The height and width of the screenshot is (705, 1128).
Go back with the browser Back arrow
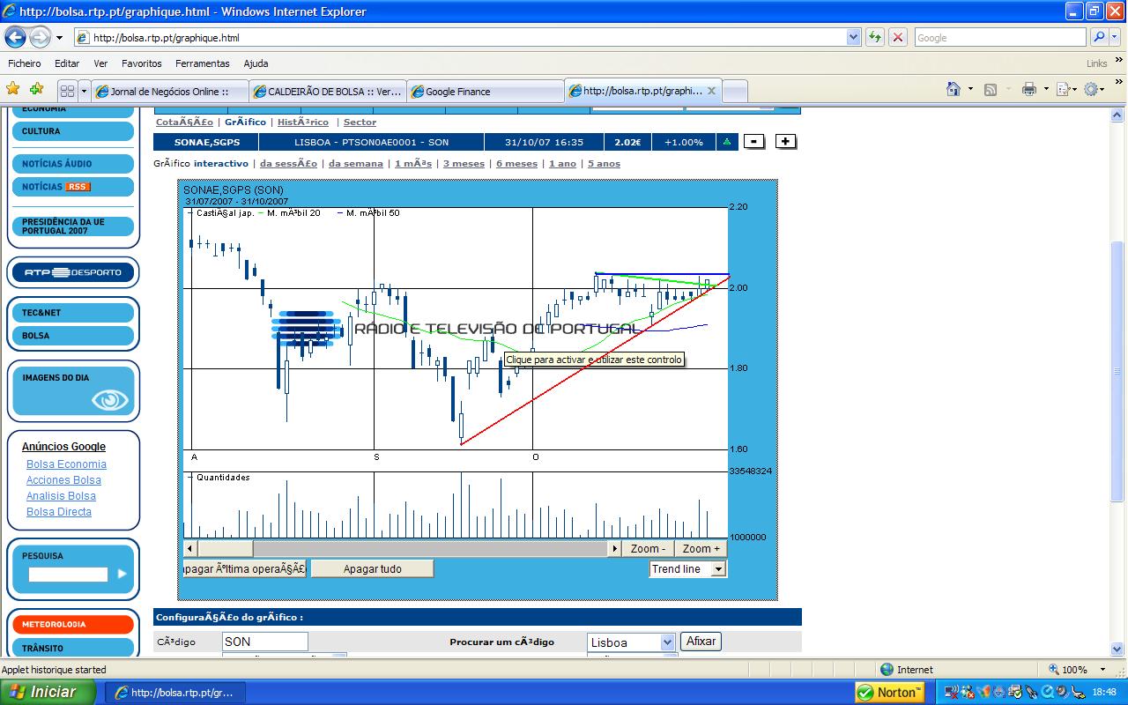(15, 38)
